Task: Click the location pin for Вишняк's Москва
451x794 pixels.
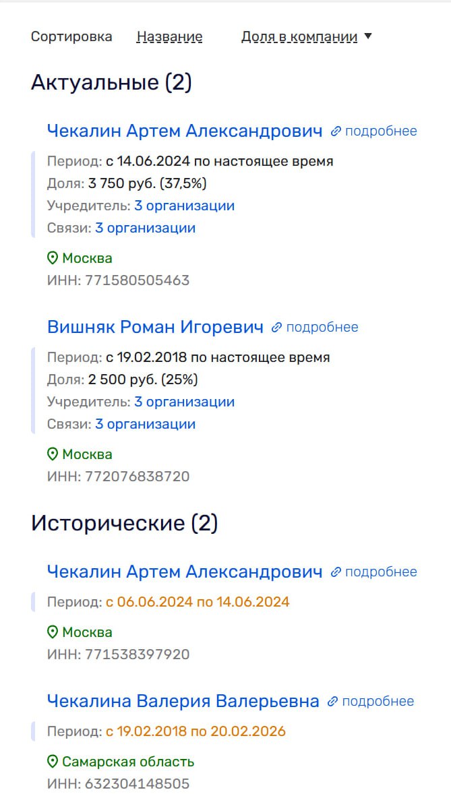Action: point(53,454)
